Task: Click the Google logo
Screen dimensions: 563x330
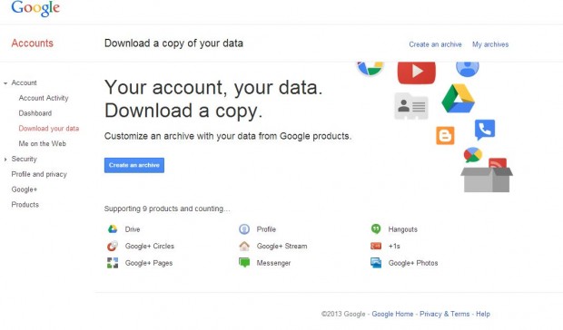Action: [35, 8]
